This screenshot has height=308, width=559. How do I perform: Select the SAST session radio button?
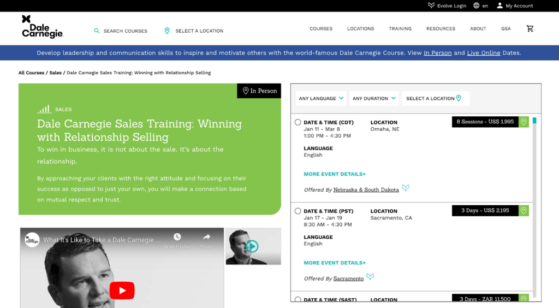click(x=298, y=299)
